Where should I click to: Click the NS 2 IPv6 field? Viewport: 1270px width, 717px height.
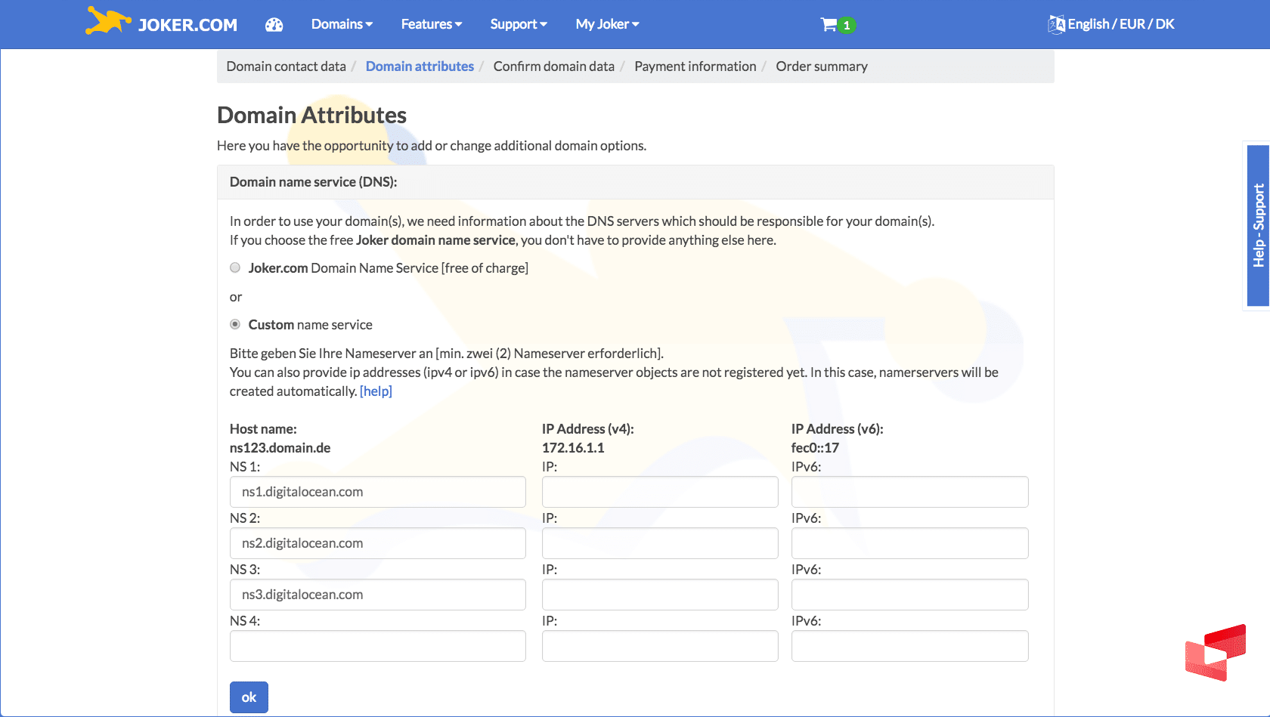pyautogui.click(x=910, y=543)
